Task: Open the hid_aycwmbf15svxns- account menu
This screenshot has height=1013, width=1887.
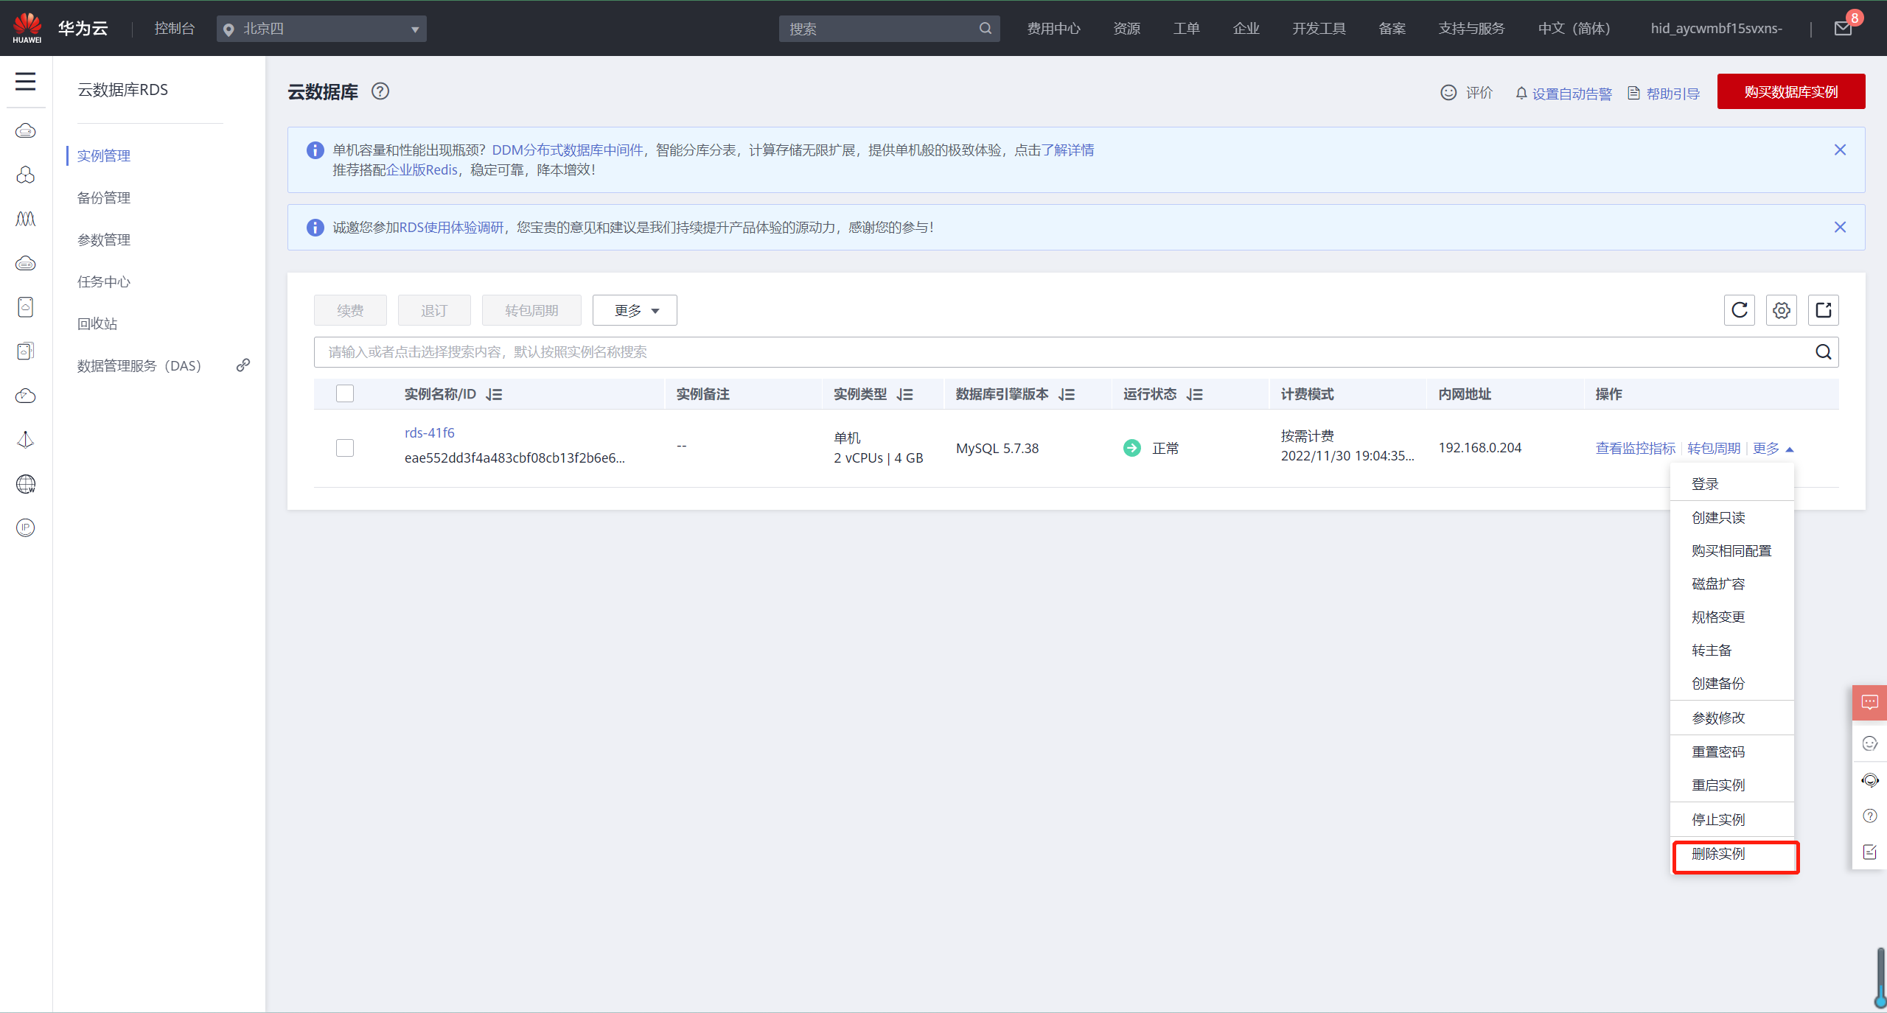Action: pyautogui.click(x=1716, y=29)
